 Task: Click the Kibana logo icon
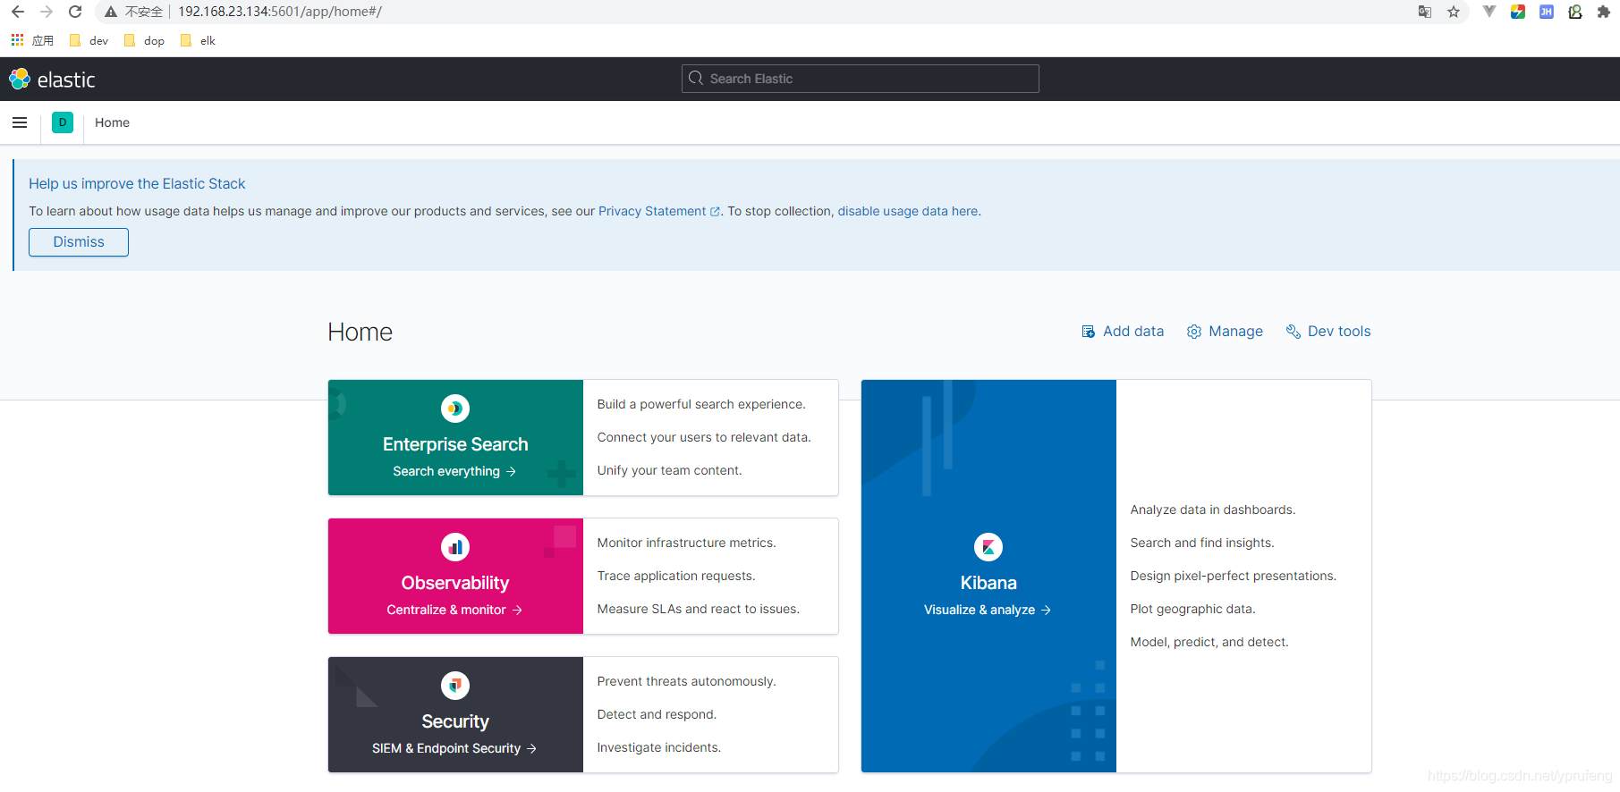click(988, 547)
